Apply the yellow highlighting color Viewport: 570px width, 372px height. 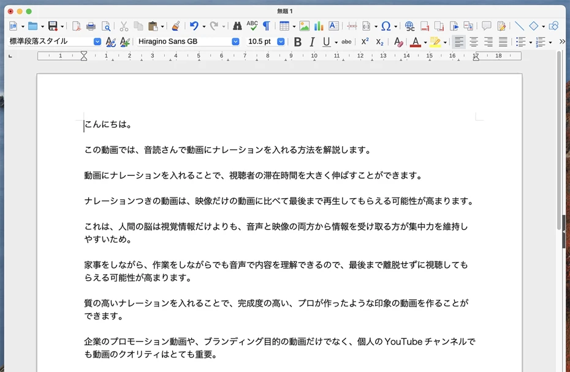tap(435, 42)
